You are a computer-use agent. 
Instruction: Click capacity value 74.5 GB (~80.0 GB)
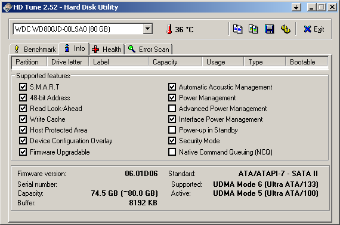(125, 193)
